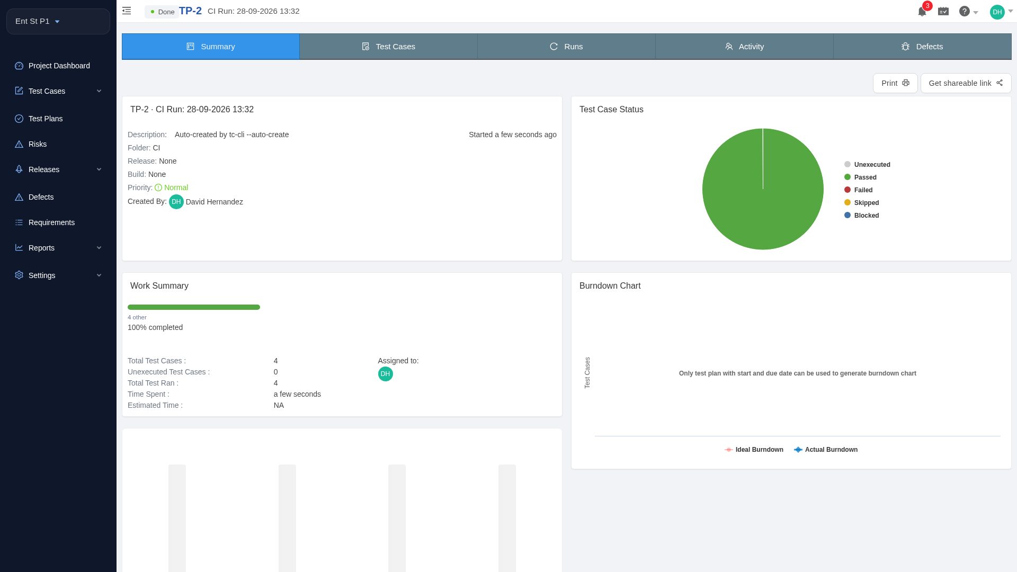Open the DH user avatar menu
The image size is (1017, 572).
[x=997, y=12]
